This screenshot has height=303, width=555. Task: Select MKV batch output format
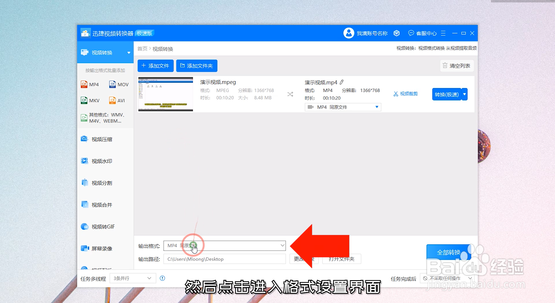pos(90,100)
